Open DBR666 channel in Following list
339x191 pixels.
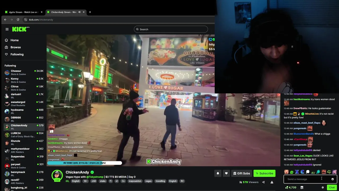24,119
